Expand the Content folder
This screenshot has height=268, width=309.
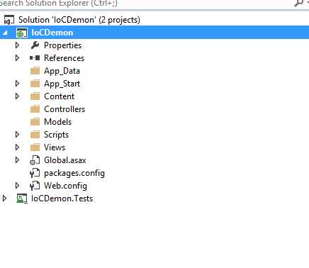coord(17,96)
